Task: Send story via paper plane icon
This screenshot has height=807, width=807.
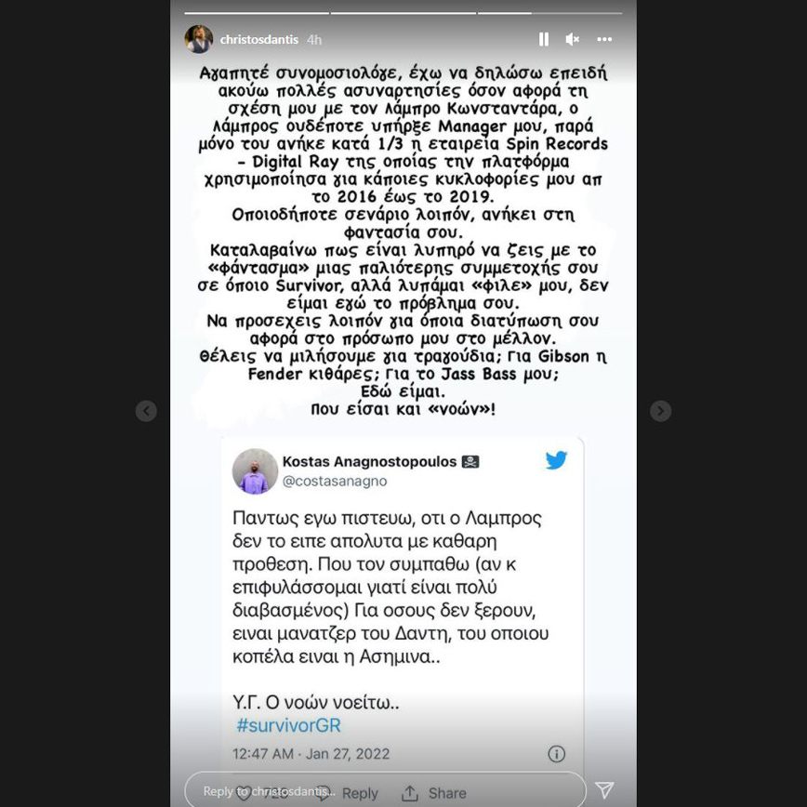Action: pyautogui.click(x=604, y=790)
